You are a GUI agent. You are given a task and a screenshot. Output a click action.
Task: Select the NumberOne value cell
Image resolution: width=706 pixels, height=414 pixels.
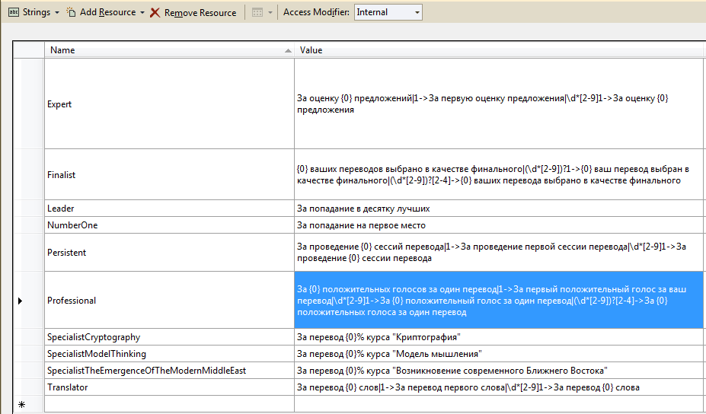point(499,225)
